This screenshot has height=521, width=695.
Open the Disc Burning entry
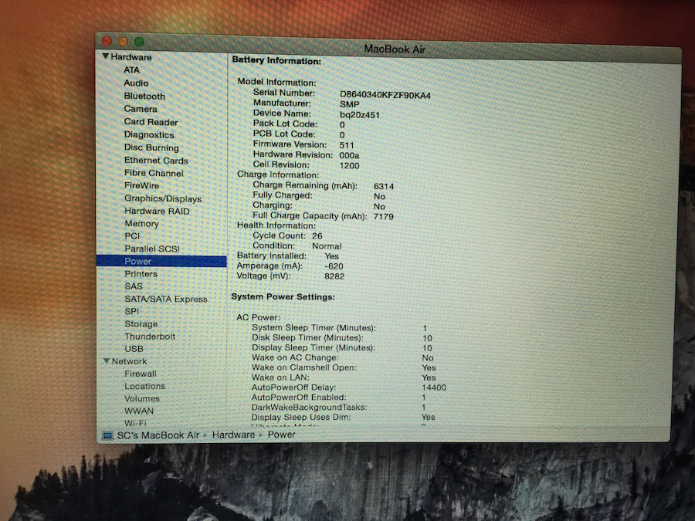(151, 147)
